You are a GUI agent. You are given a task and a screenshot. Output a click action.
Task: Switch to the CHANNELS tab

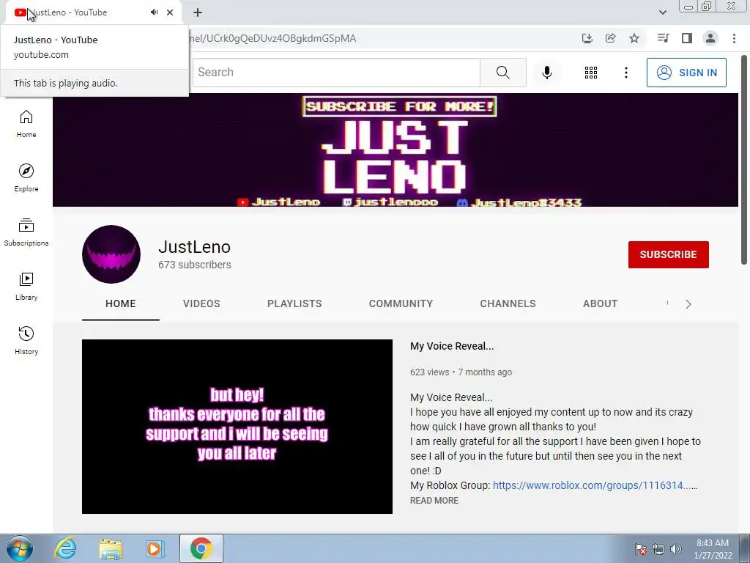(508, 303)
